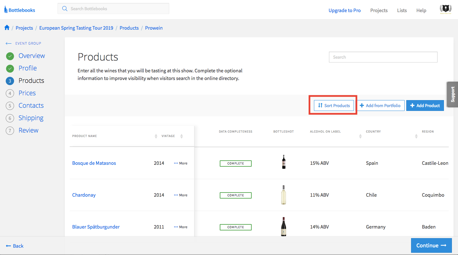
Task: Open Projects in top navigation
Action: [379, 11]
